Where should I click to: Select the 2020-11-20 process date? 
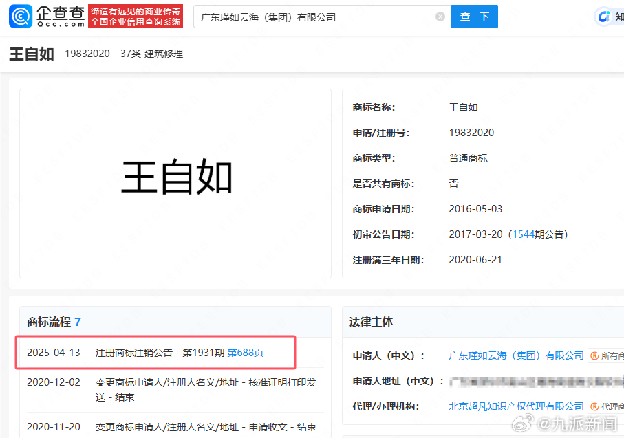click(54, 427)
